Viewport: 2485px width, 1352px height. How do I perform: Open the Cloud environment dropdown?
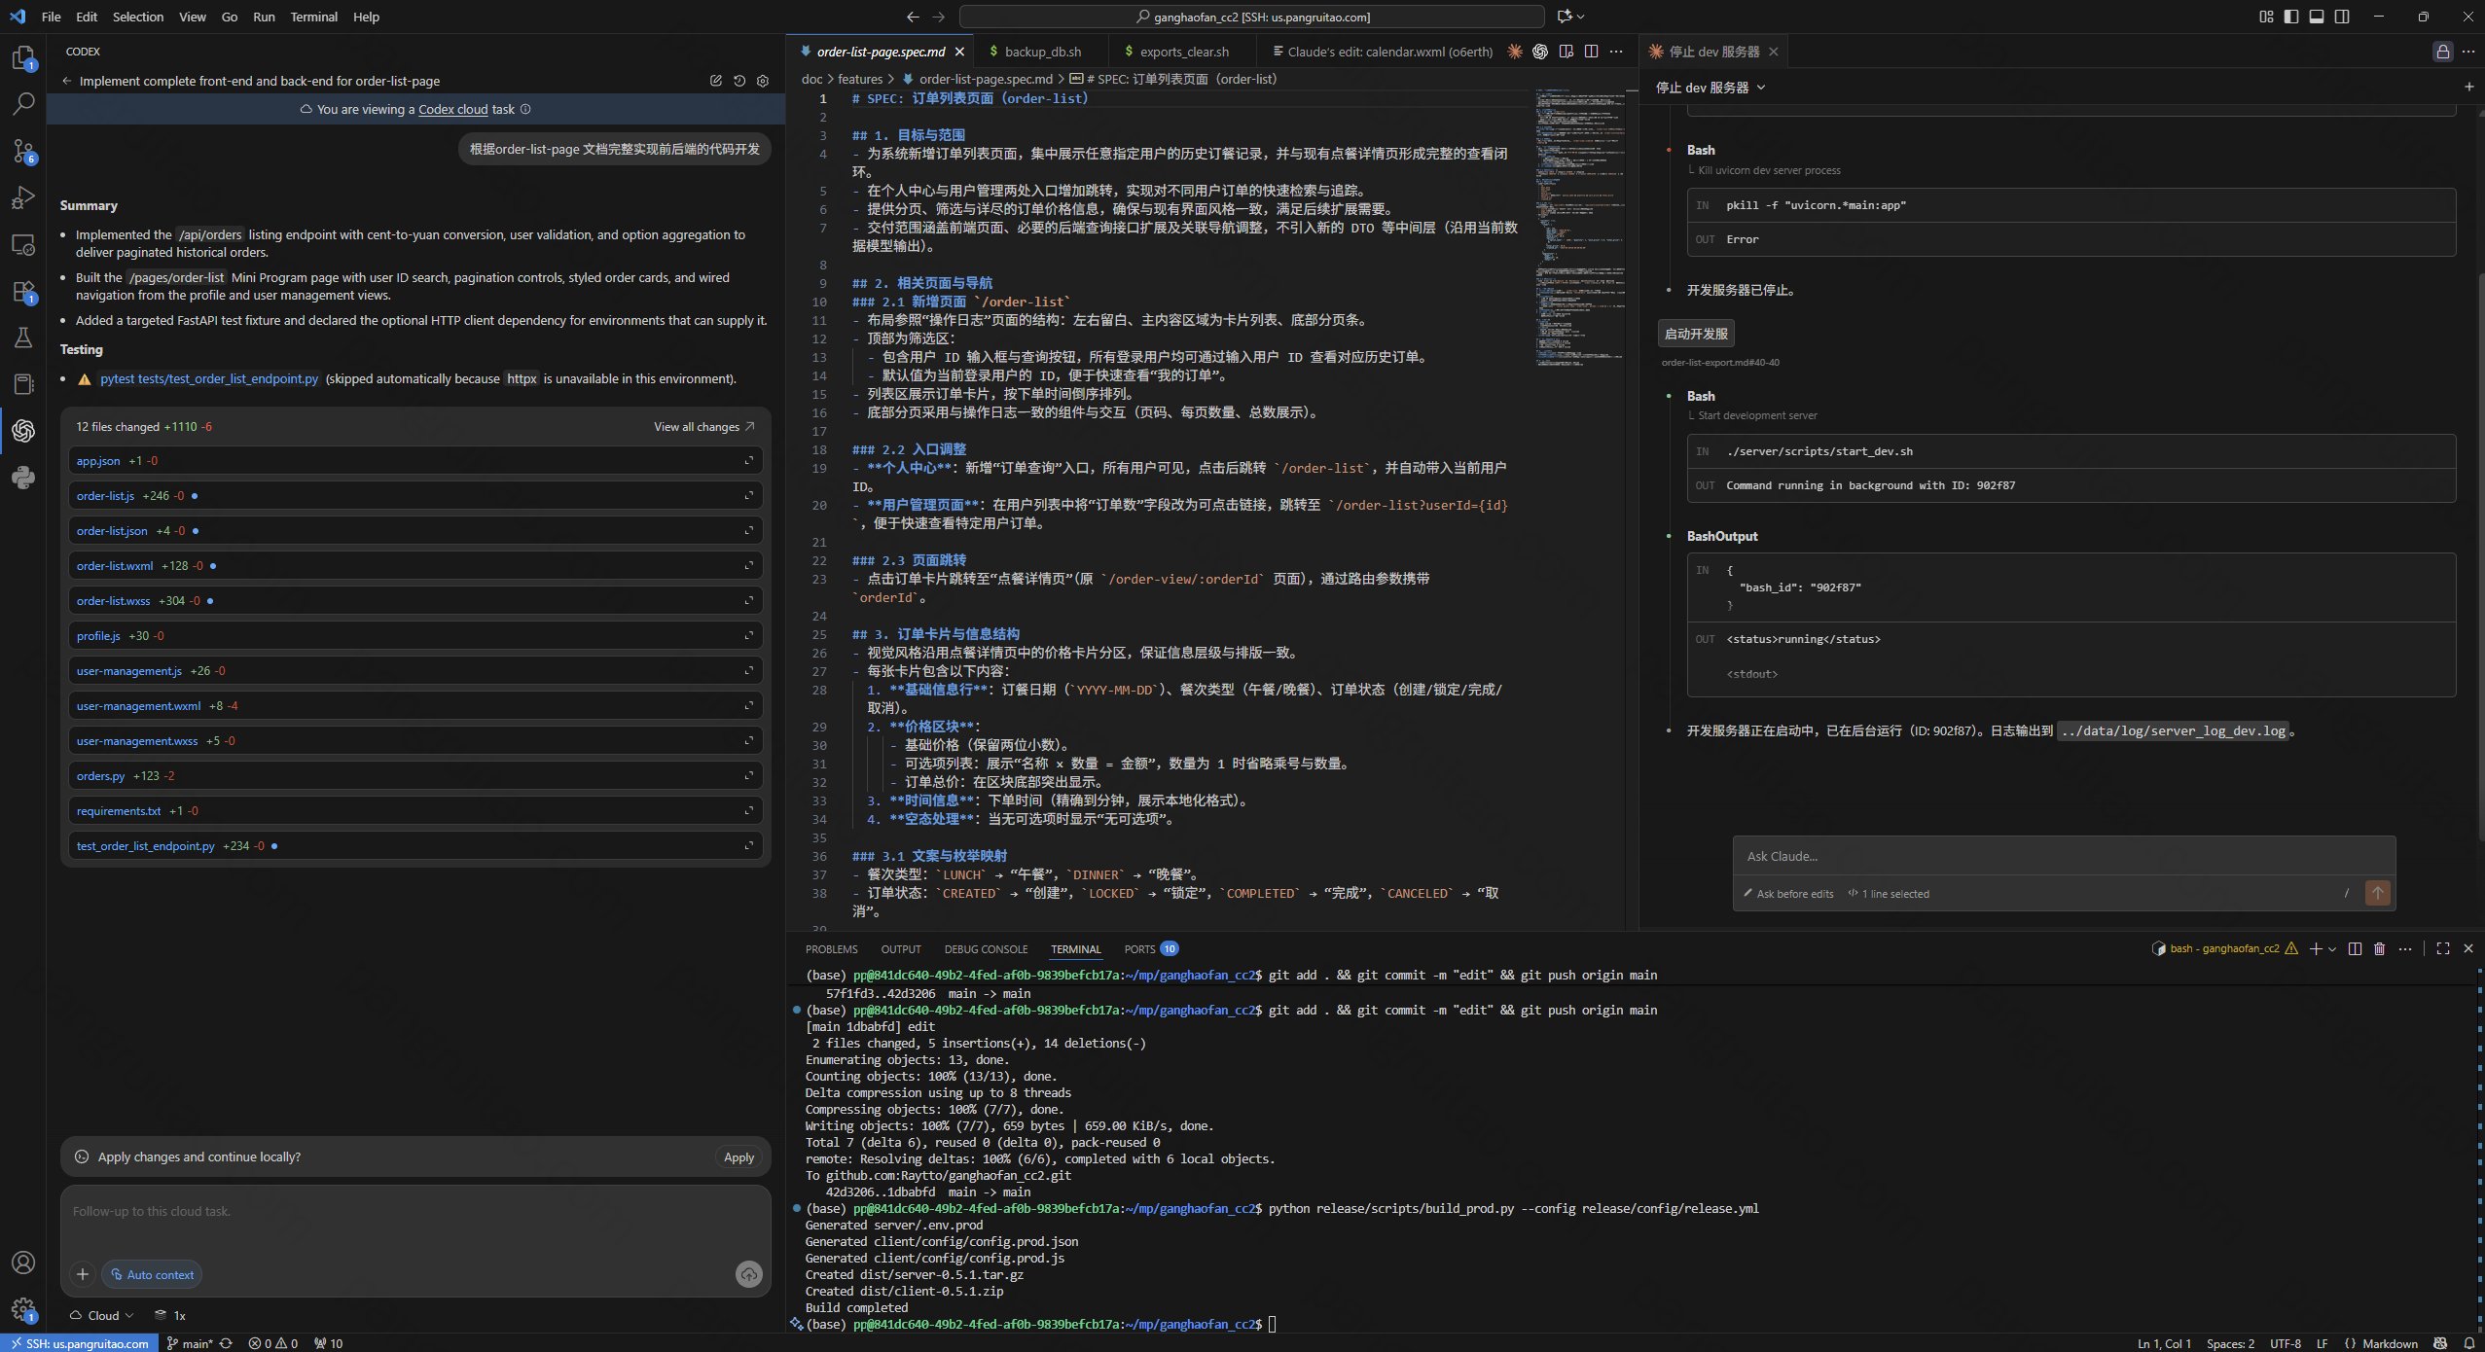coord(102,1315)
